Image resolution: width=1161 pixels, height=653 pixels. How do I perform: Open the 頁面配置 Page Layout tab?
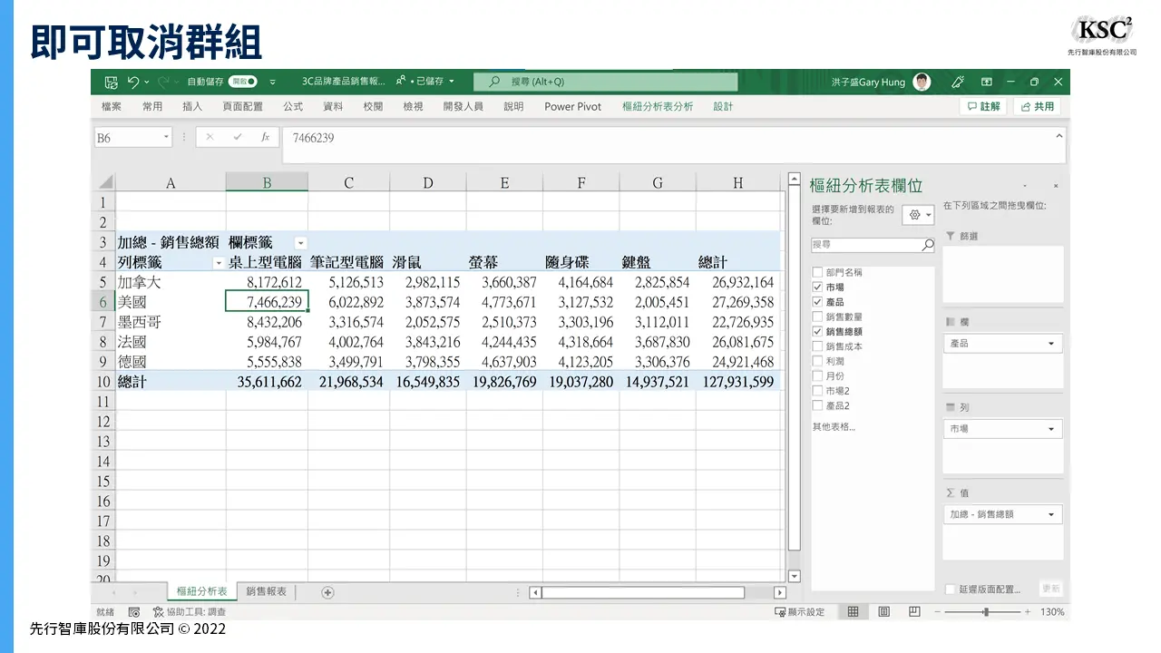[243, 106]
